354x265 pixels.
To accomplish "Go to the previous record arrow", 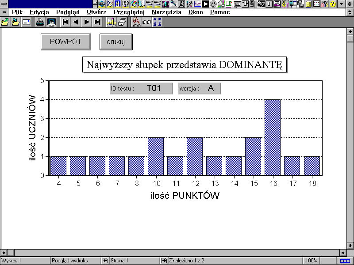I will coord(76,22).
